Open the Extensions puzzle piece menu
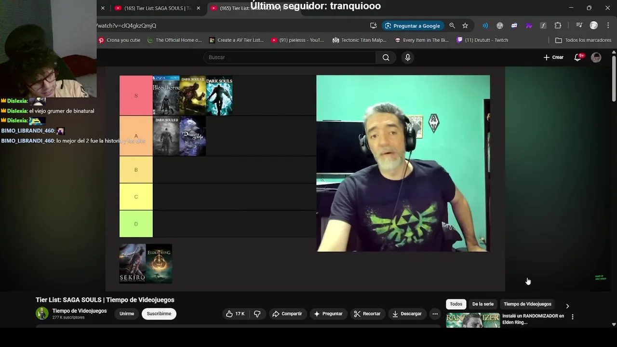 coord(558,26)
